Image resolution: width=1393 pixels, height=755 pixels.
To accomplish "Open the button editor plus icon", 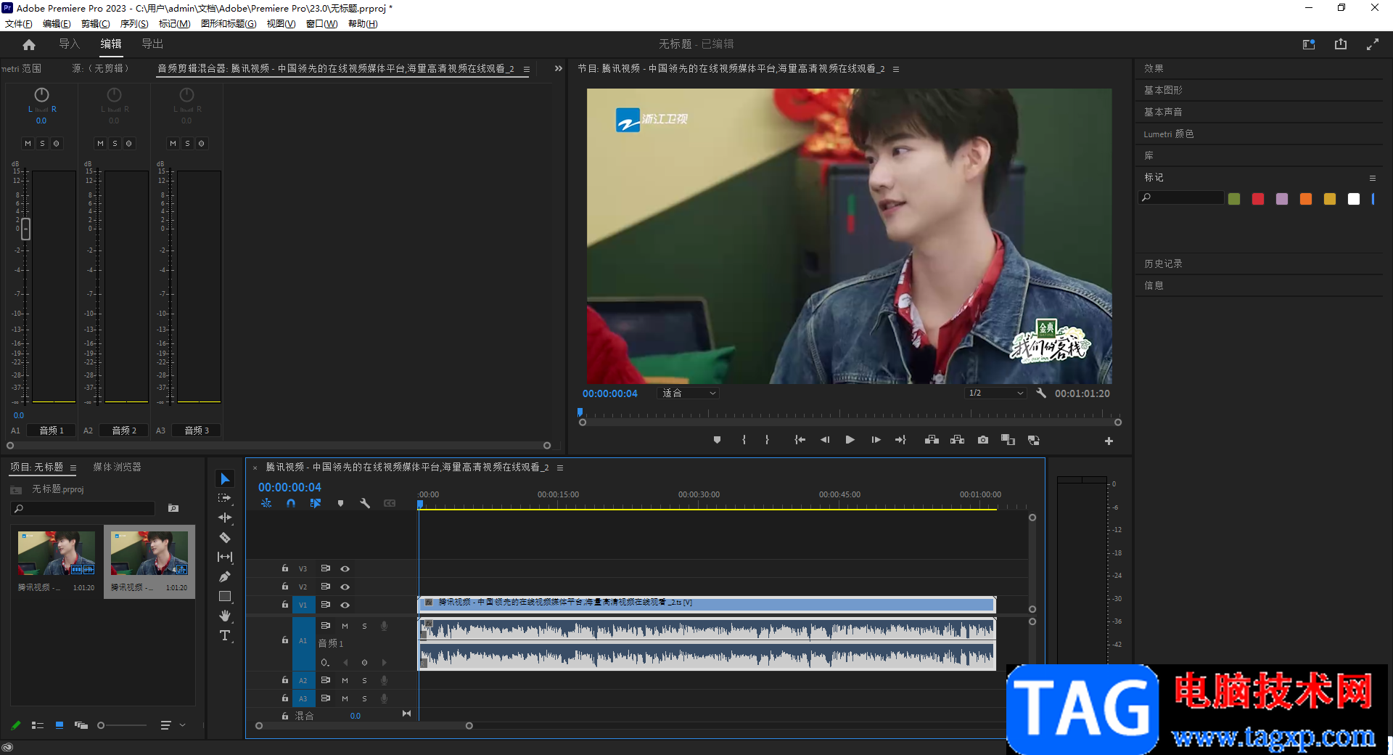I will (1109, 441).
